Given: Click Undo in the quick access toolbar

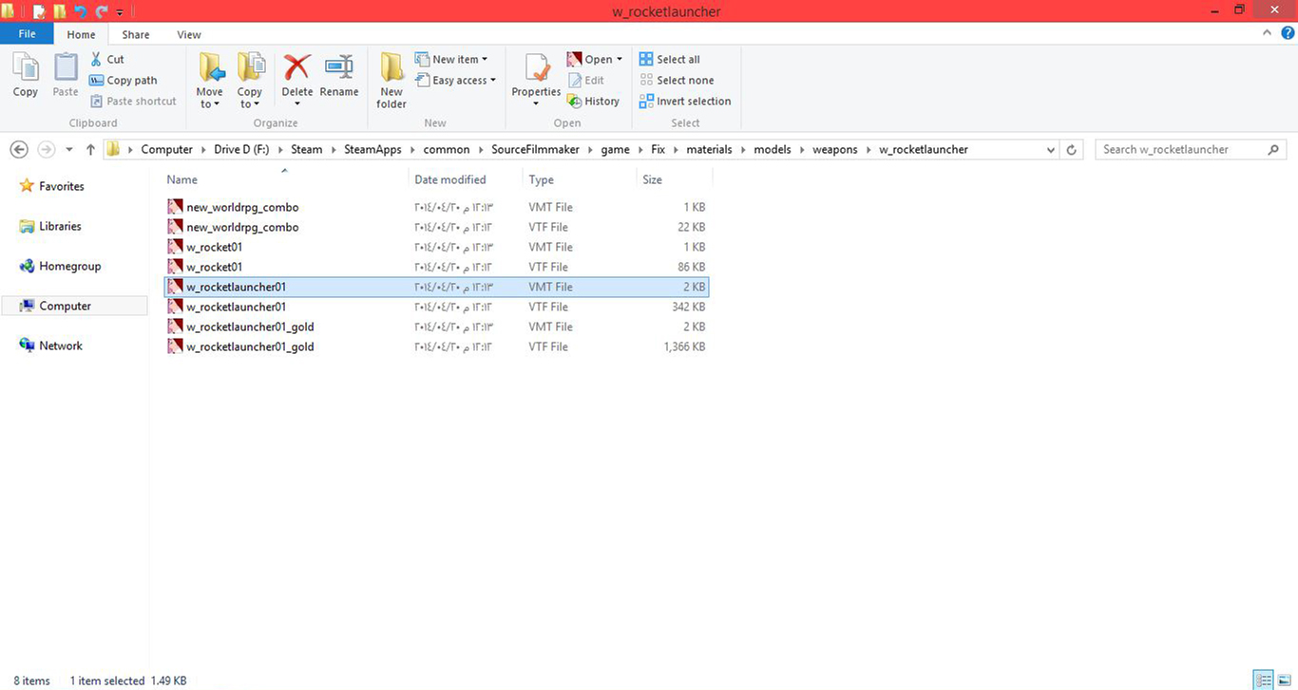Looking at the screenshot, I should 80,11.
